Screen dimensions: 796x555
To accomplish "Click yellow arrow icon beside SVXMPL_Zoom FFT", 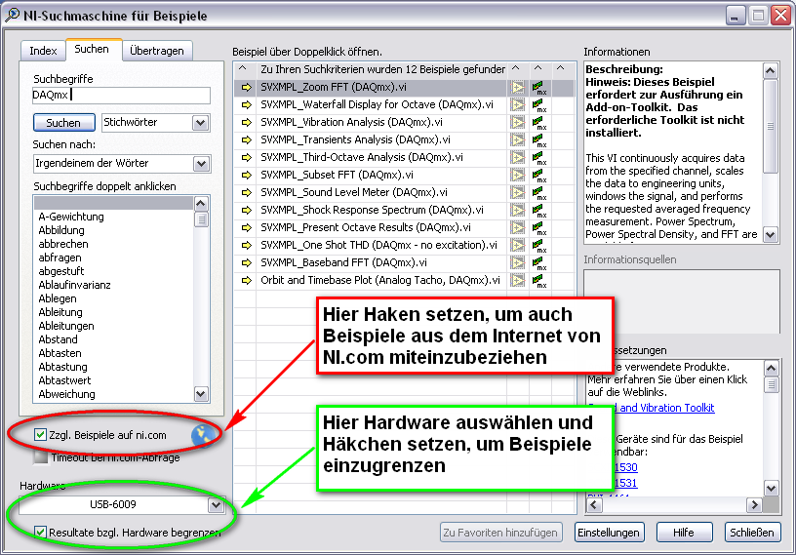I will [246, 88].
